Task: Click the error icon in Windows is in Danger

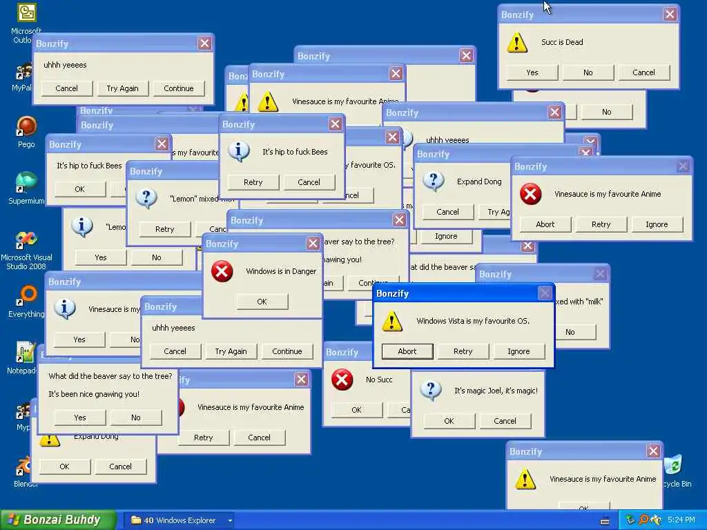Action: click(x=222, y=271)
